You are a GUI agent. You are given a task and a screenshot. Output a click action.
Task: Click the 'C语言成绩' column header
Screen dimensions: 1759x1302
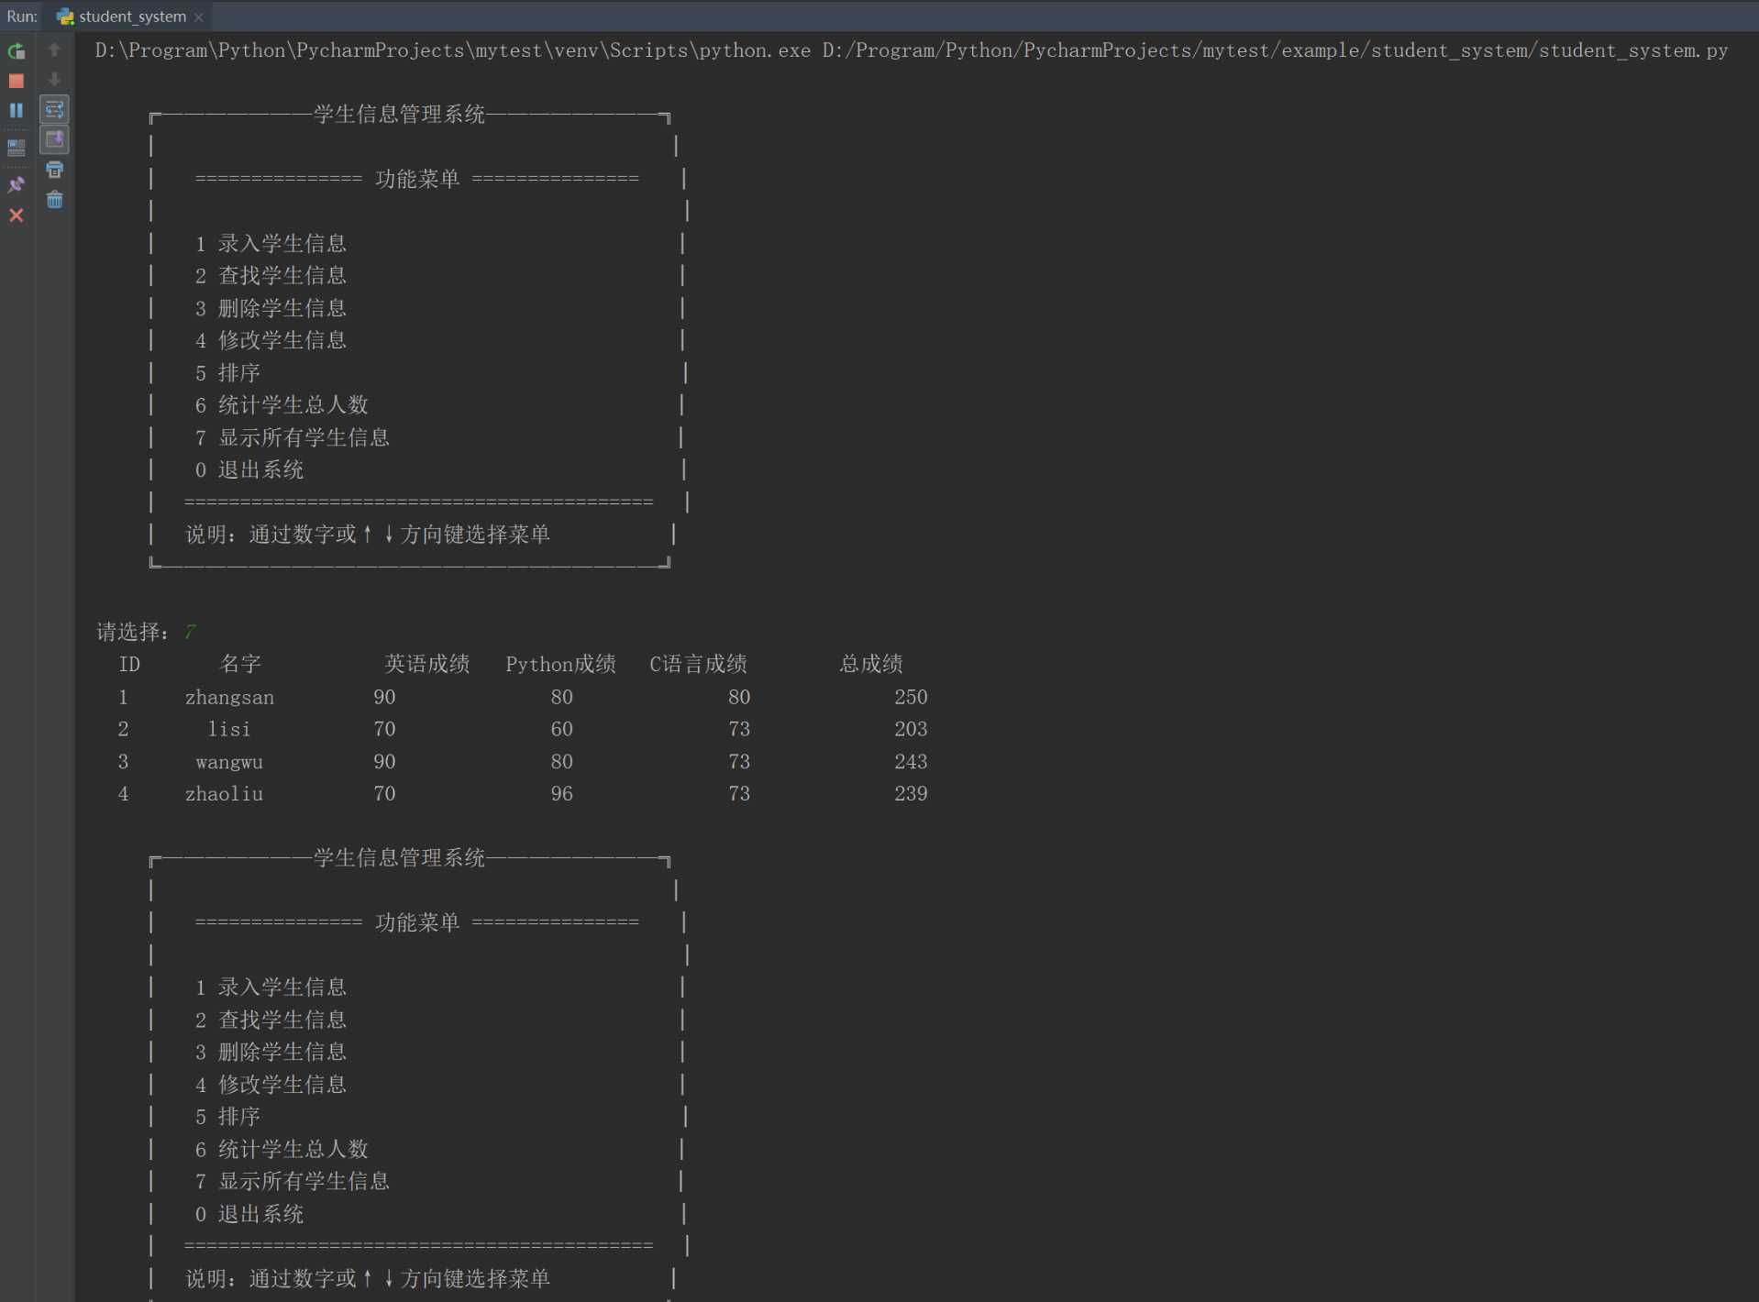(698, 664)
